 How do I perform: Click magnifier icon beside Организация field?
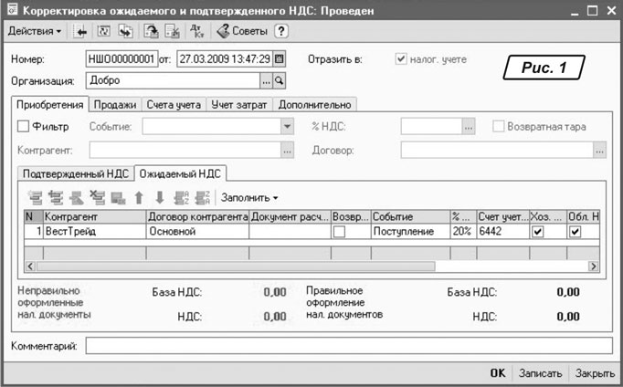[x=280, y=80]
